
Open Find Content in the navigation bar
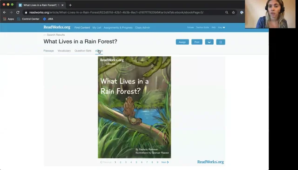tap(82, 28)
